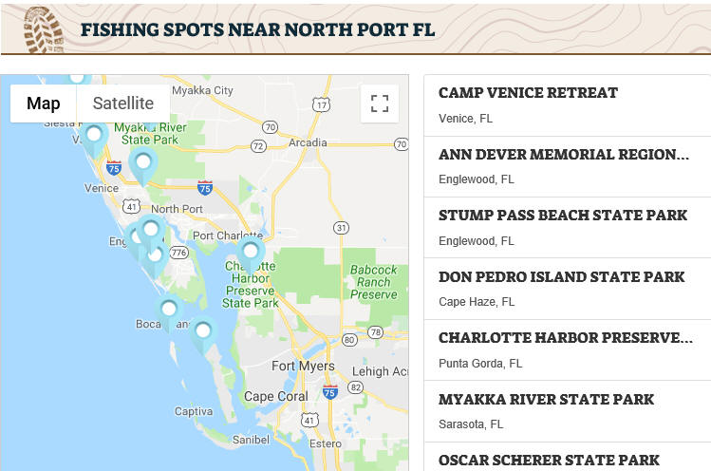This screenshot has height=471, width=711.
Task: Click the map pin next to route 776
Action: point(157,259)
